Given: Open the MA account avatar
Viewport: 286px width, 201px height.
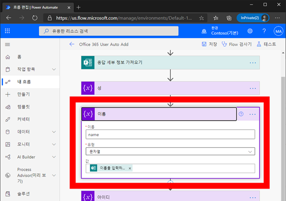Looking at the screenshot, I should tap(279, 31).
